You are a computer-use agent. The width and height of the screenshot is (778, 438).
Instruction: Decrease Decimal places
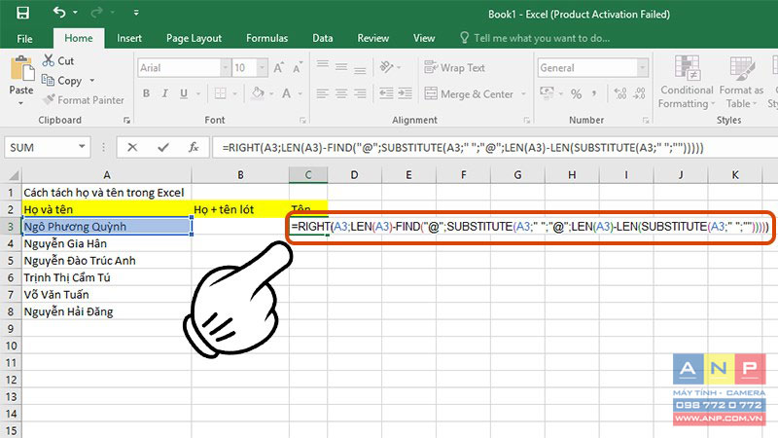pos(639,93)
